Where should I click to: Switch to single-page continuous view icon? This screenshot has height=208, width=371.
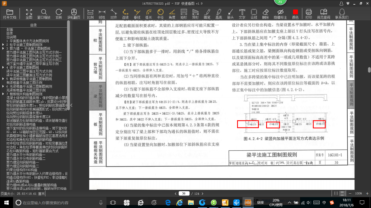pyautogui.click(x=342, y=193)
